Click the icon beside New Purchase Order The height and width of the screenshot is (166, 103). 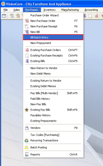(27, 21)
